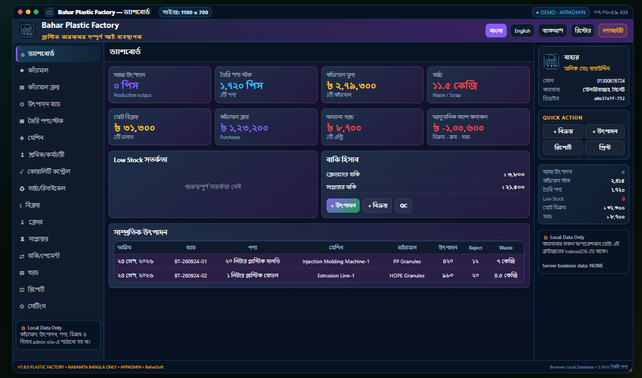Click the DEMO · APPADMIN badge
The image size is (642, 378).
pyautogui.click(x=560, y=12)
